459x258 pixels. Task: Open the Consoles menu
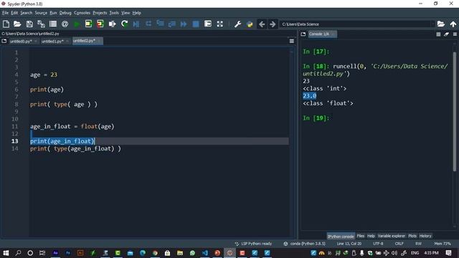[82, 13]
